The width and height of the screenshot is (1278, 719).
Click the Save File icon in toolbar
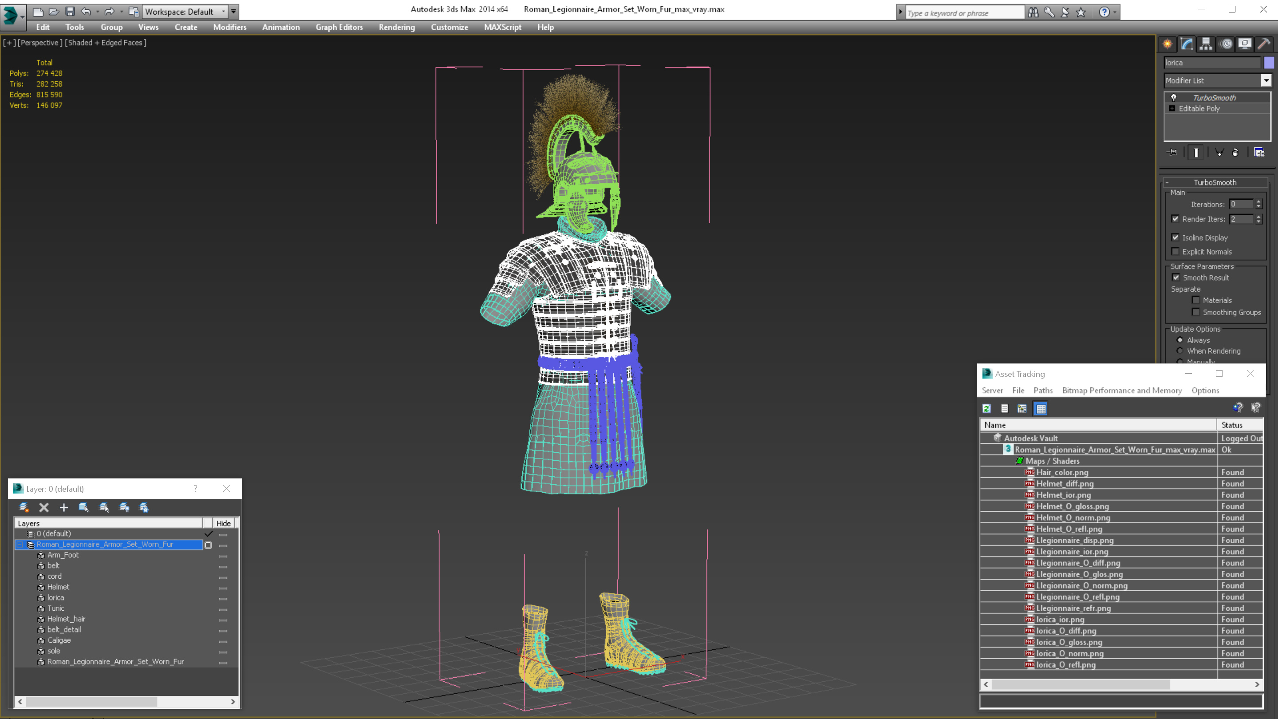[x=70, y=12]
